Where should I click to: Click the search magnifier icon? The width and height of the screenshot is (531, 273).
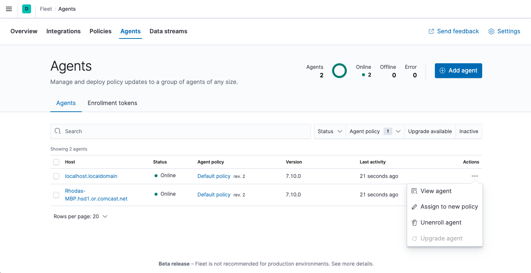pyautogui.click(x=58, y=131)
